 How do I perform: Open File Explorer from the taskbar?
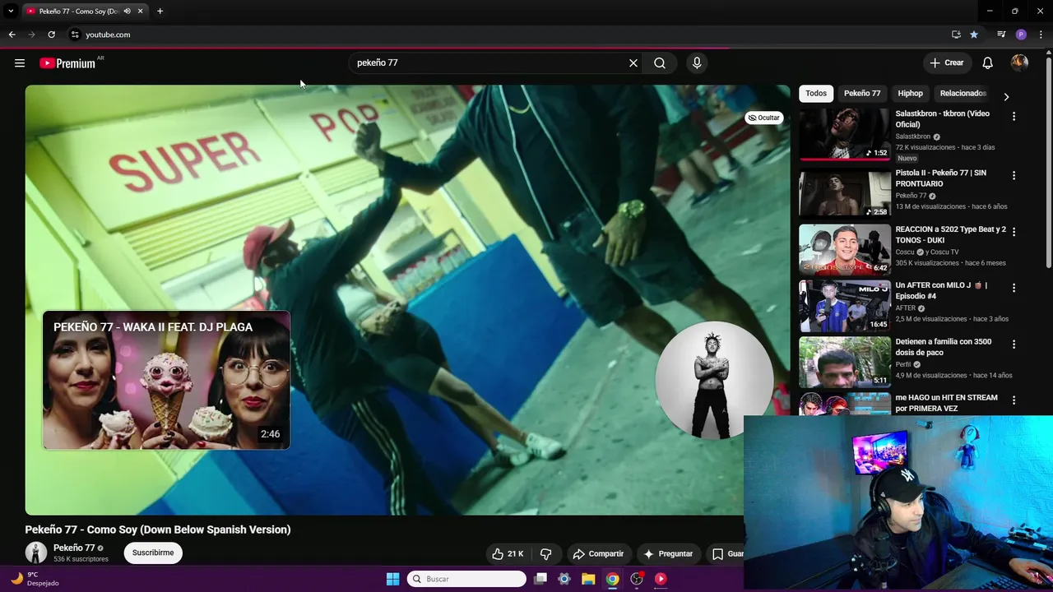tap(588, 579)
